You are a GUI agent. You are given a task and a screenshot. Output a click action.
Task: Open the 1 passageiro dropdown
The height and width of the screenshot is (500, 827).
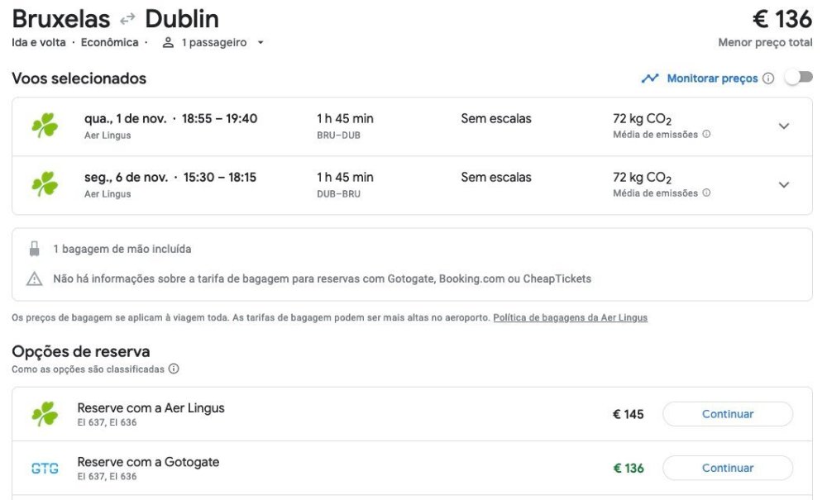213,43
